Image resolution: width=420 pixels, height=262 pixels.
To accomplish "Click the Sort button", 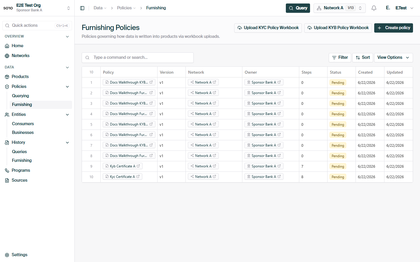I will coord(363,58).
